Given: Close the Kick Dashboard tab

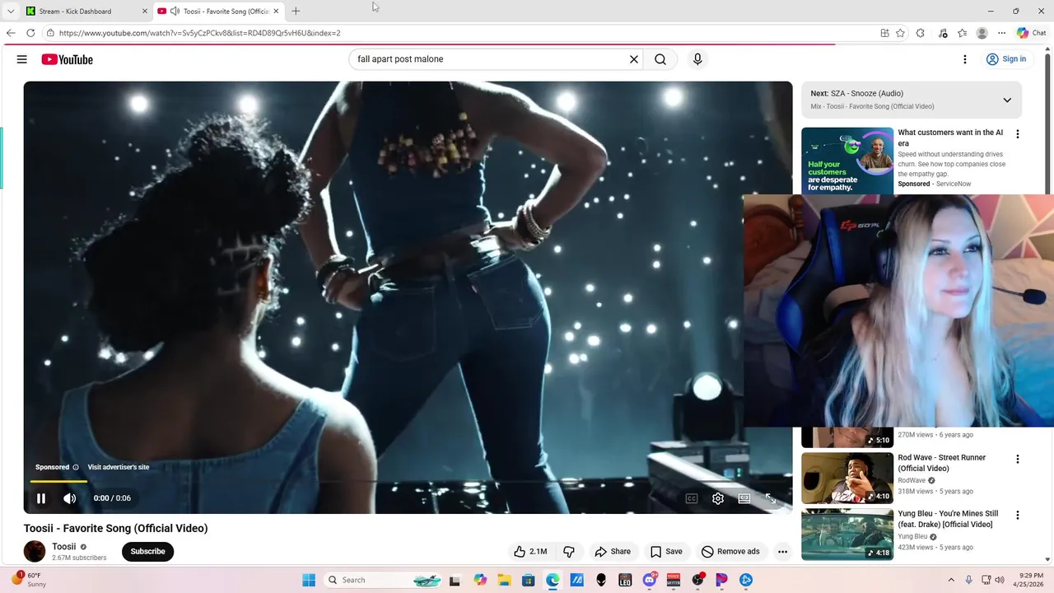Looking at the screenshot, I should [x=145, y=12].
